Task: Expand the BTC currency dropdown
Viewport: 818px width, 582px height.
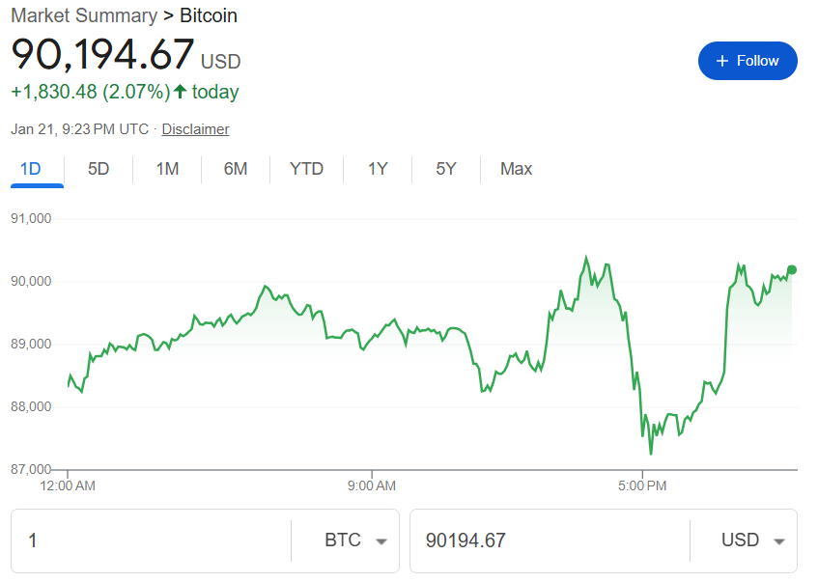Action: [354, 540]
